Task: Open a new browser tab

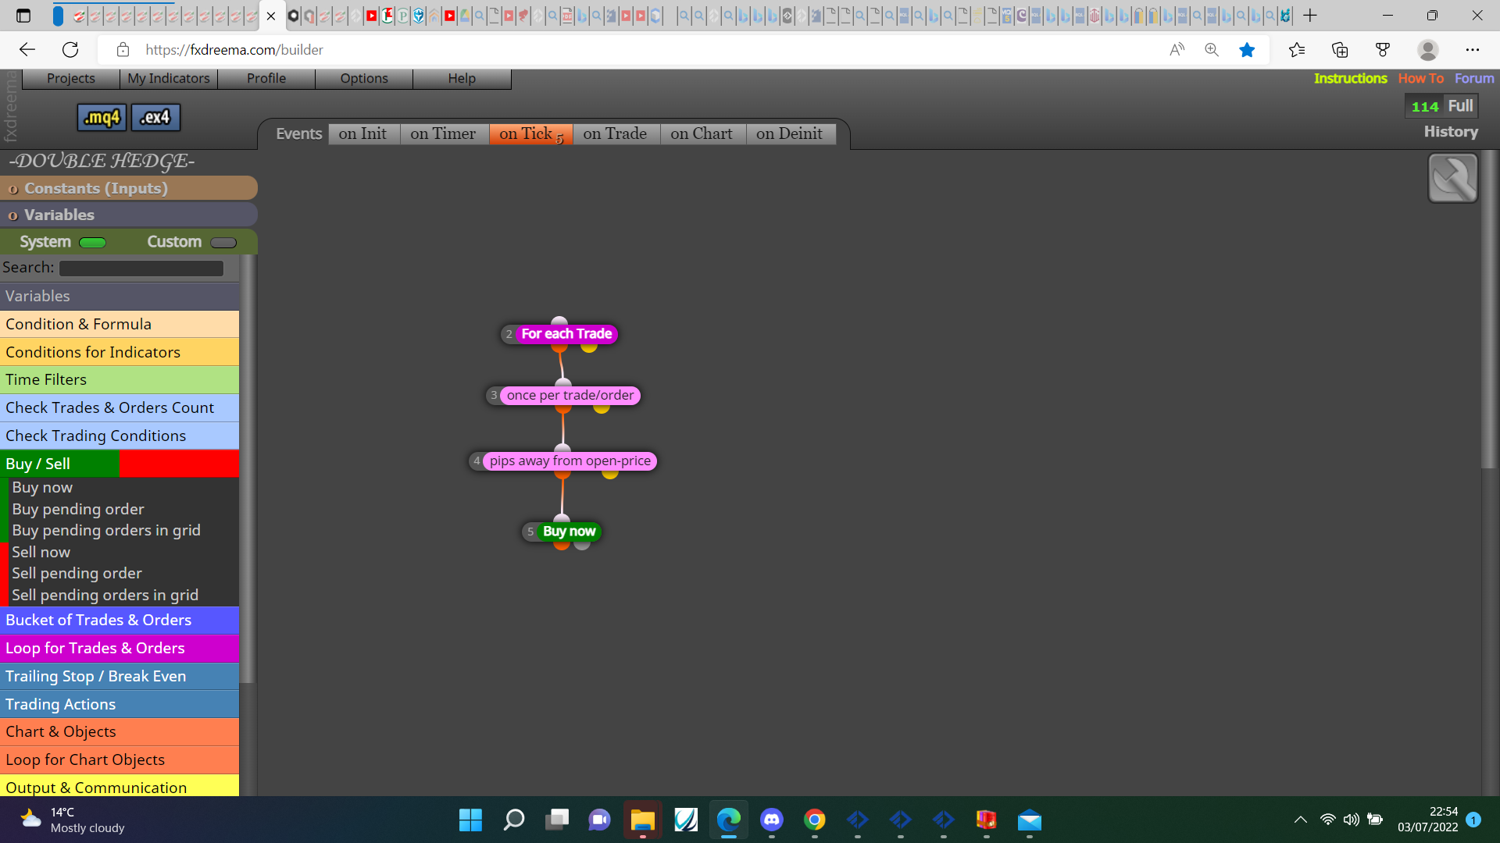Action: coord(1310,15)
